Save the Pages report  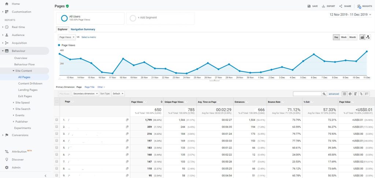(x=313, y=6)
